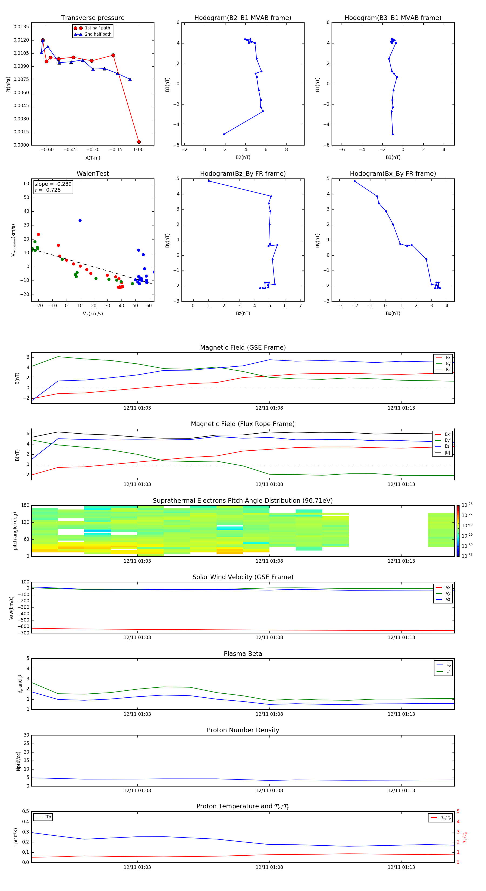Click the 'Hodogram(Bz_By FR frame)' title

point(243,174)
